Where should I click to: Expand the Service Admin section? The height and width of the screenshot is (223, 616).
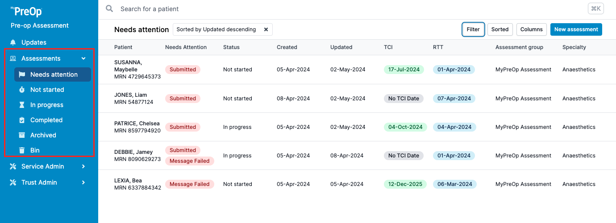tap(83, 166)
